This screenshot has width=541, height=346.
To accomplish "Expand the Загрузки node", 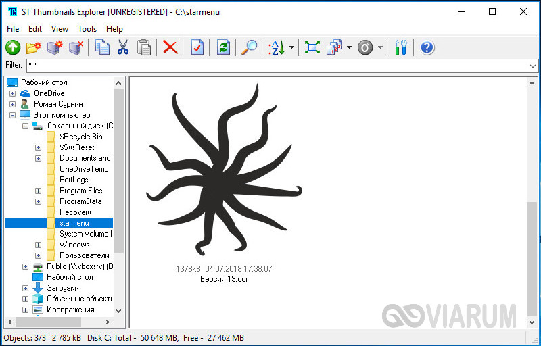I will [25, 288].
